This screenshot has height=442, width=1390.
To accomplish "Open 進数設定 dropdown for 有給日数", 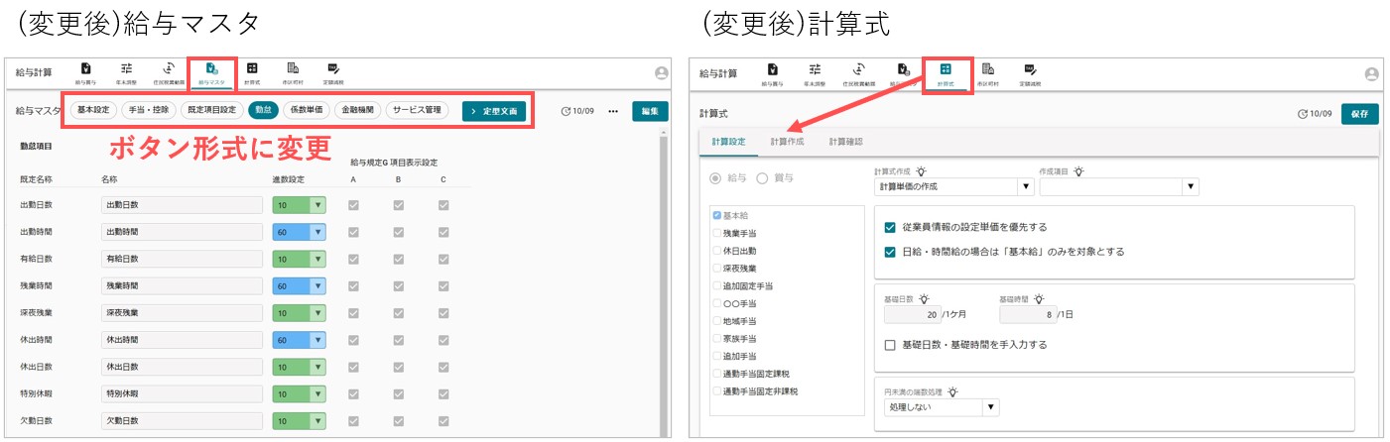I will pos(299,259).
